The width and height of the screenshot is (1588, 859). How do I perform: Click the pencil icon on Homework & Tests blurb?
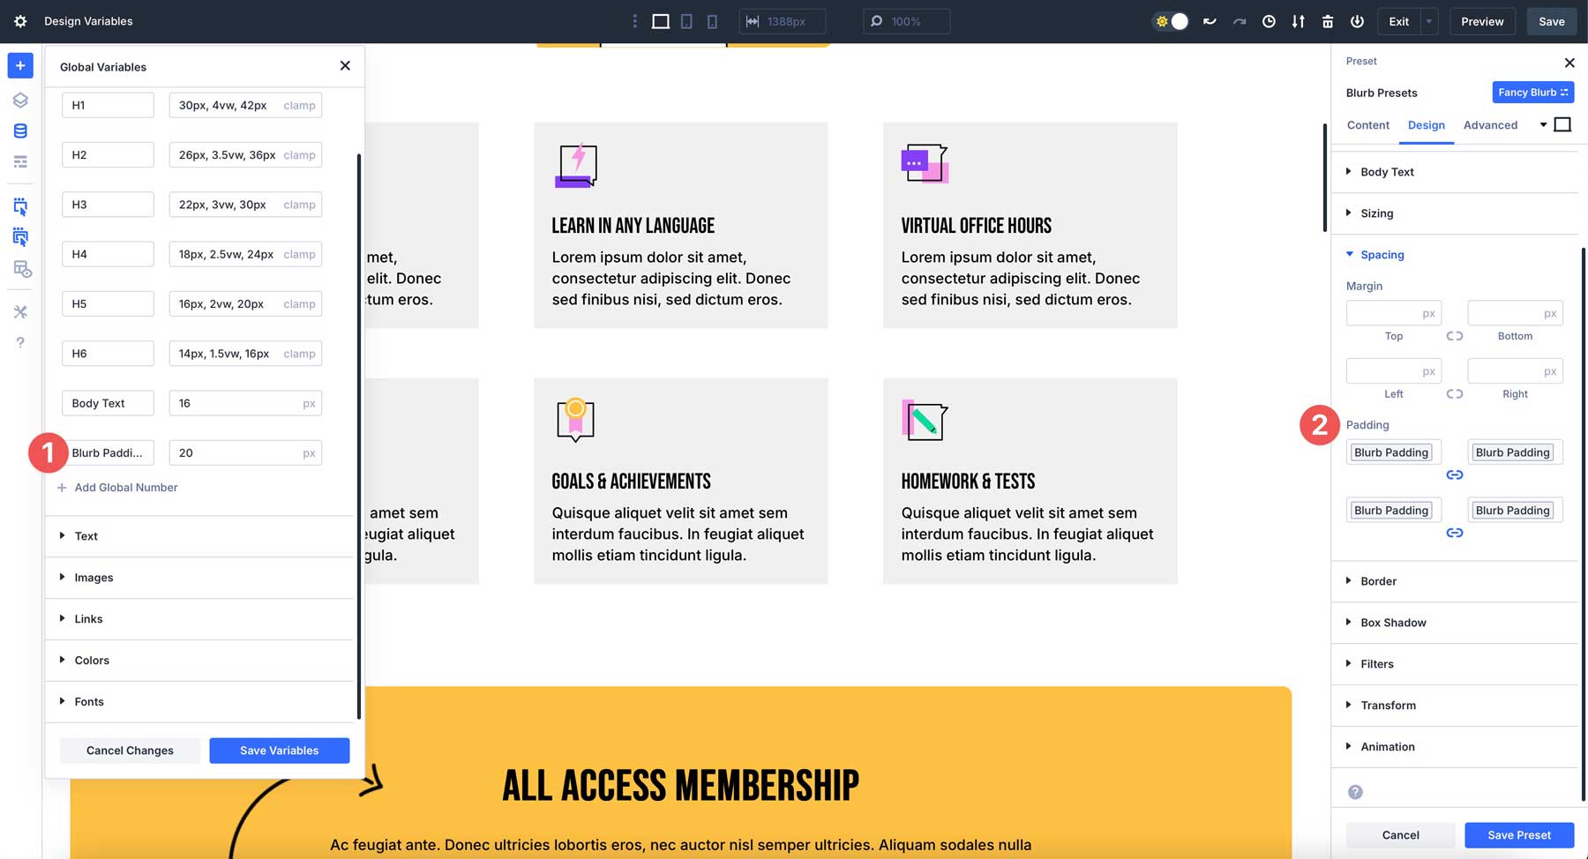925,421
